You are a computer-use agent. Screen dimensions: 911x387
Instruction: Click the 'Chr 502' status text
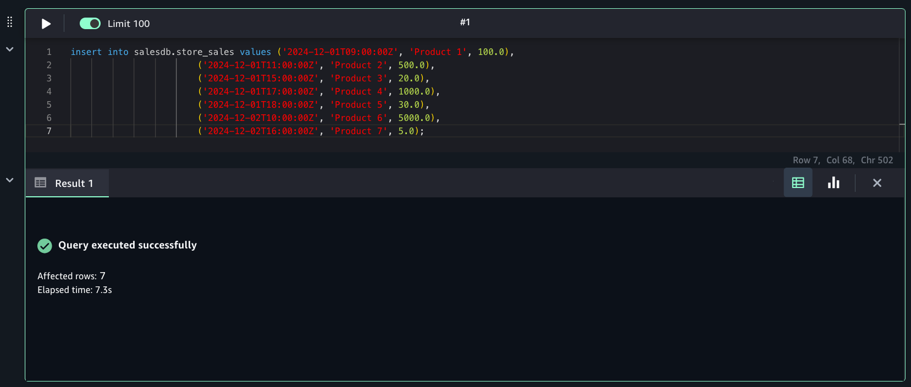pyautogui.click(x=877, y=160)
